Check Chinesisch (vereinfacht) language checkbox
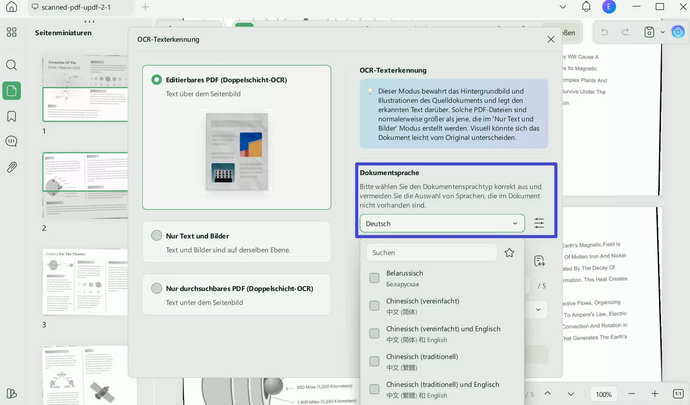Screen dimensions: 690x405 [374, 306]
